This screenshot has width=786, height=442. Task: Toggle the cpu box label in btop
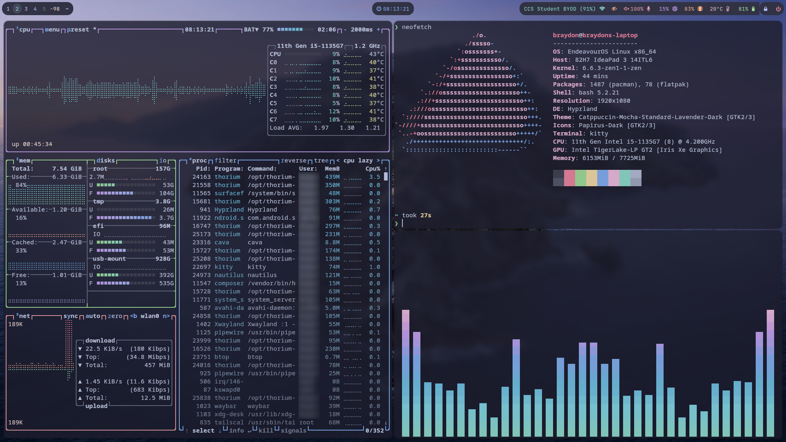point(24,29)
